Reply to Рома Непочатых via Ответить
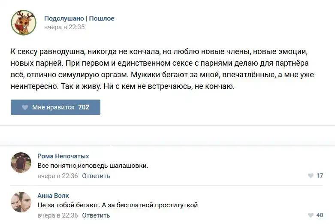This screenshot has width=335, height=224. pyautogui.click(x=96, y=176)
